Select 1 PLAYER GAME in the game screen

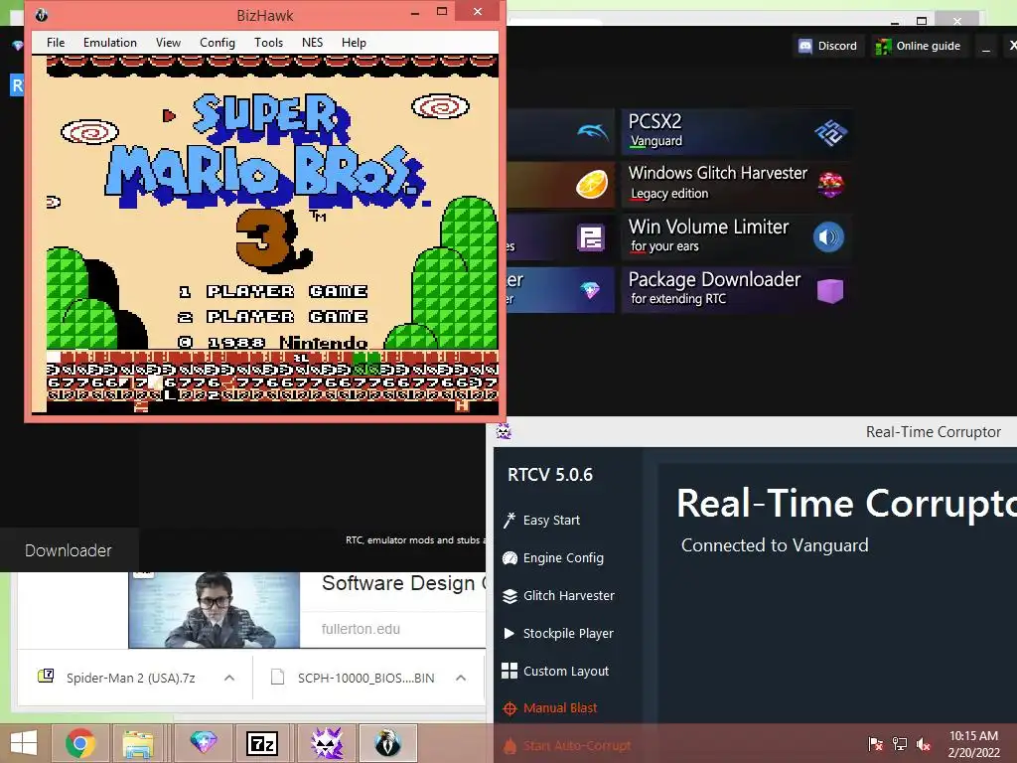[273, 291]
